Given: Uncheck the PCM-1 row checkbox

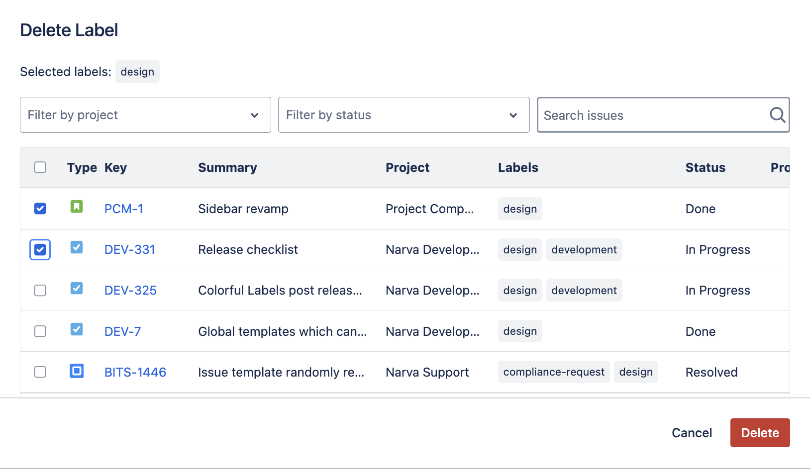Looking at the screenshot, I should [x=40, y=208].
